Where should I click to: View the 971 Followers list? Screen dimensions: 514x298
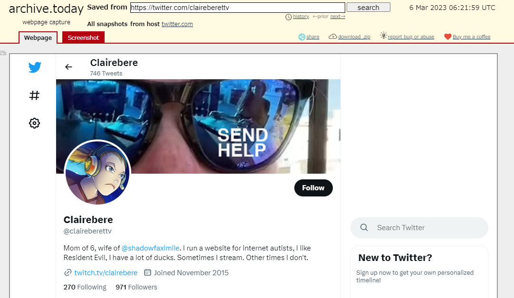pyautogui.click(x=136, y=287)
